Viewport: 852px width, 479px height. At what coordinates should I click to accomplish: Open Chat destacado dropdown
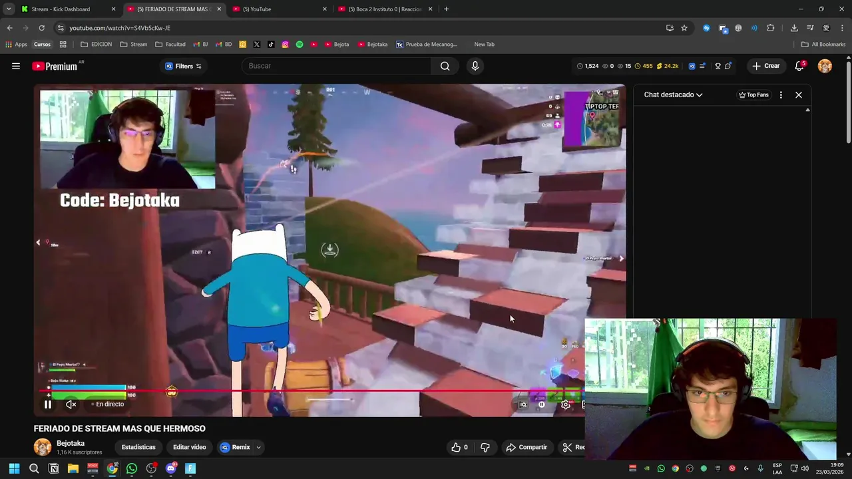coord(673,94)
